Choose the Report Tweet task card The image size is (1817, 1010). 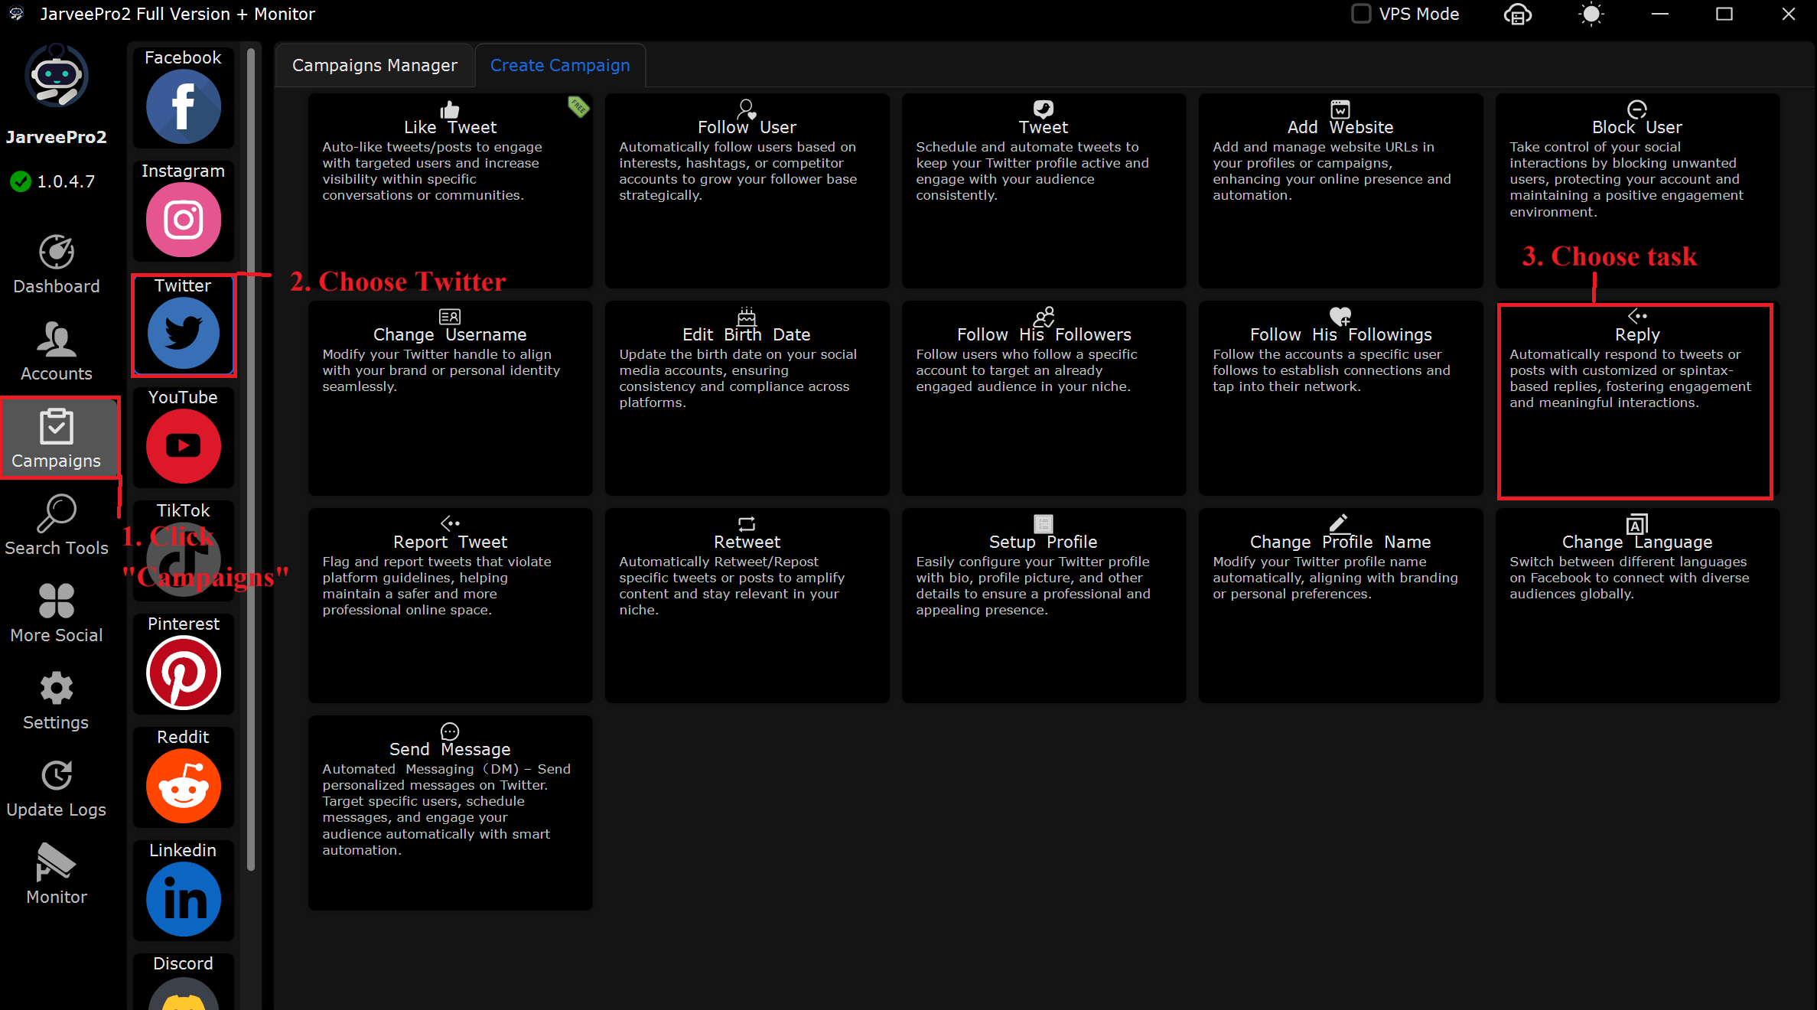click(x=450, y=605)
